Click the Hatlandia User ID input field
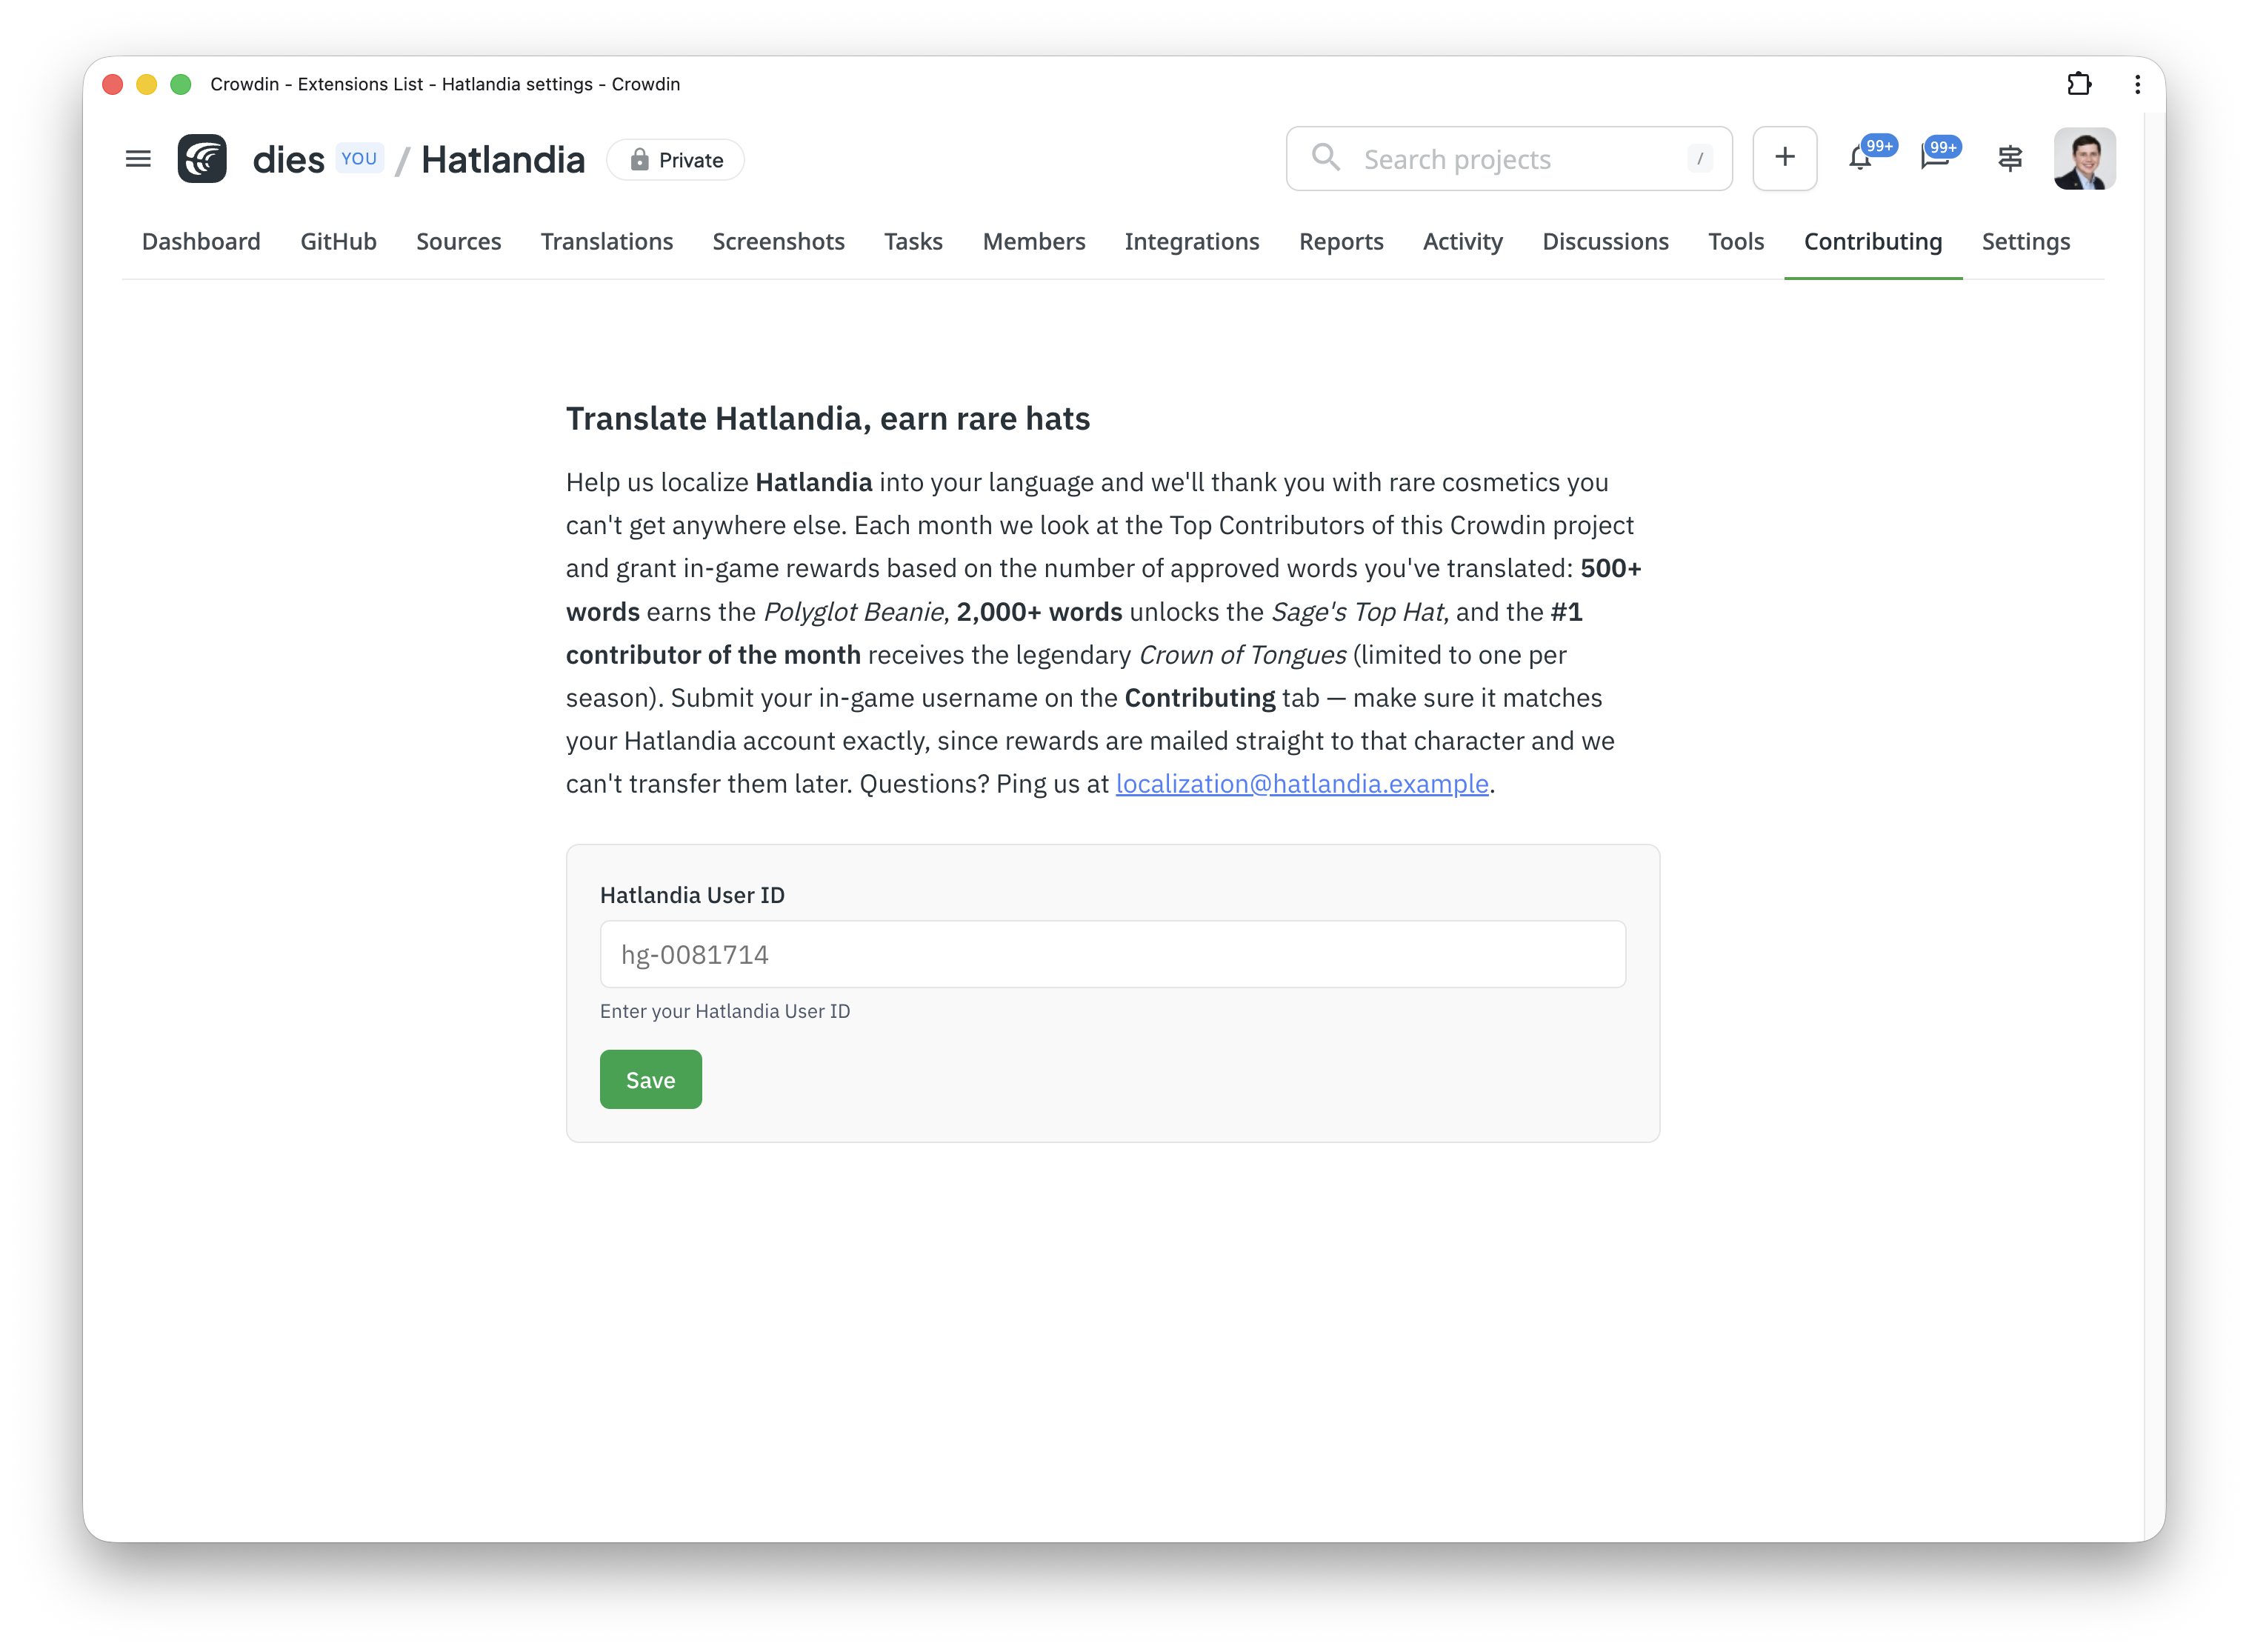2249x1652 pixels. 1112,954
